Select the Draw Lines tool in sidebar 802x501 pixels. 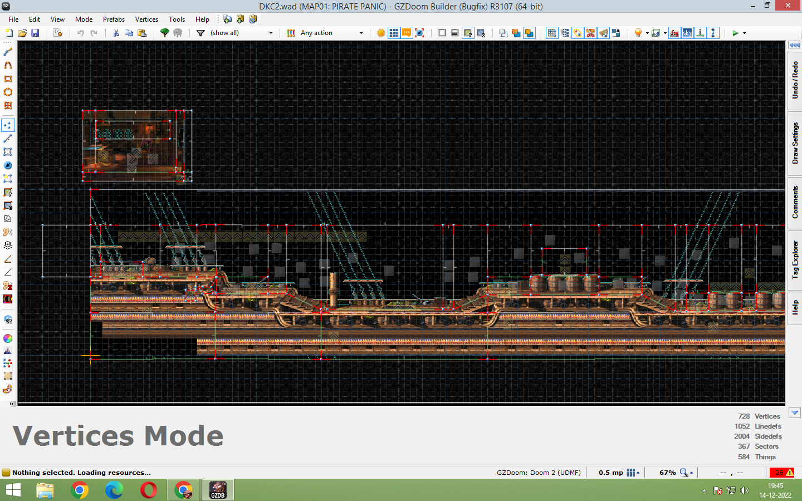(8, 52)
